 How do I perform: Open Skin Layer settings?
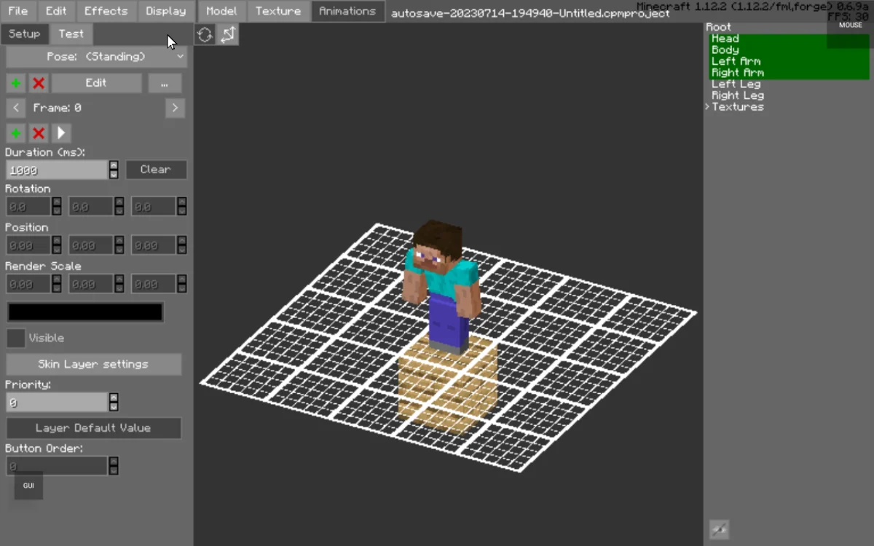click(x=93, y=364)
